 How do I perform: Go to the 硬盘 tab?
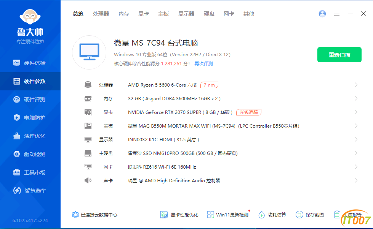tap(209, 14)
